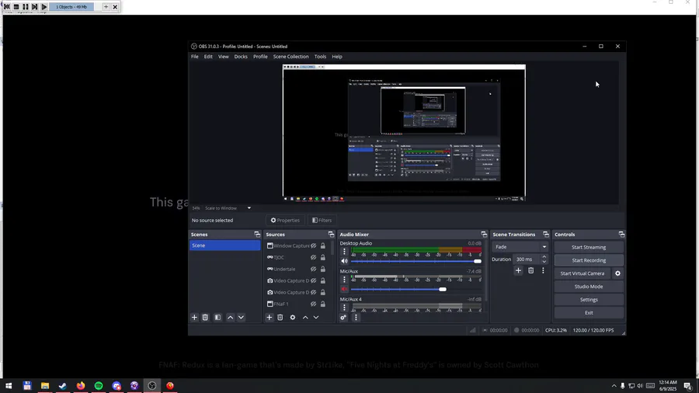
Task: Open Firefox from the Windows taskbar
Action: point(81,386)
